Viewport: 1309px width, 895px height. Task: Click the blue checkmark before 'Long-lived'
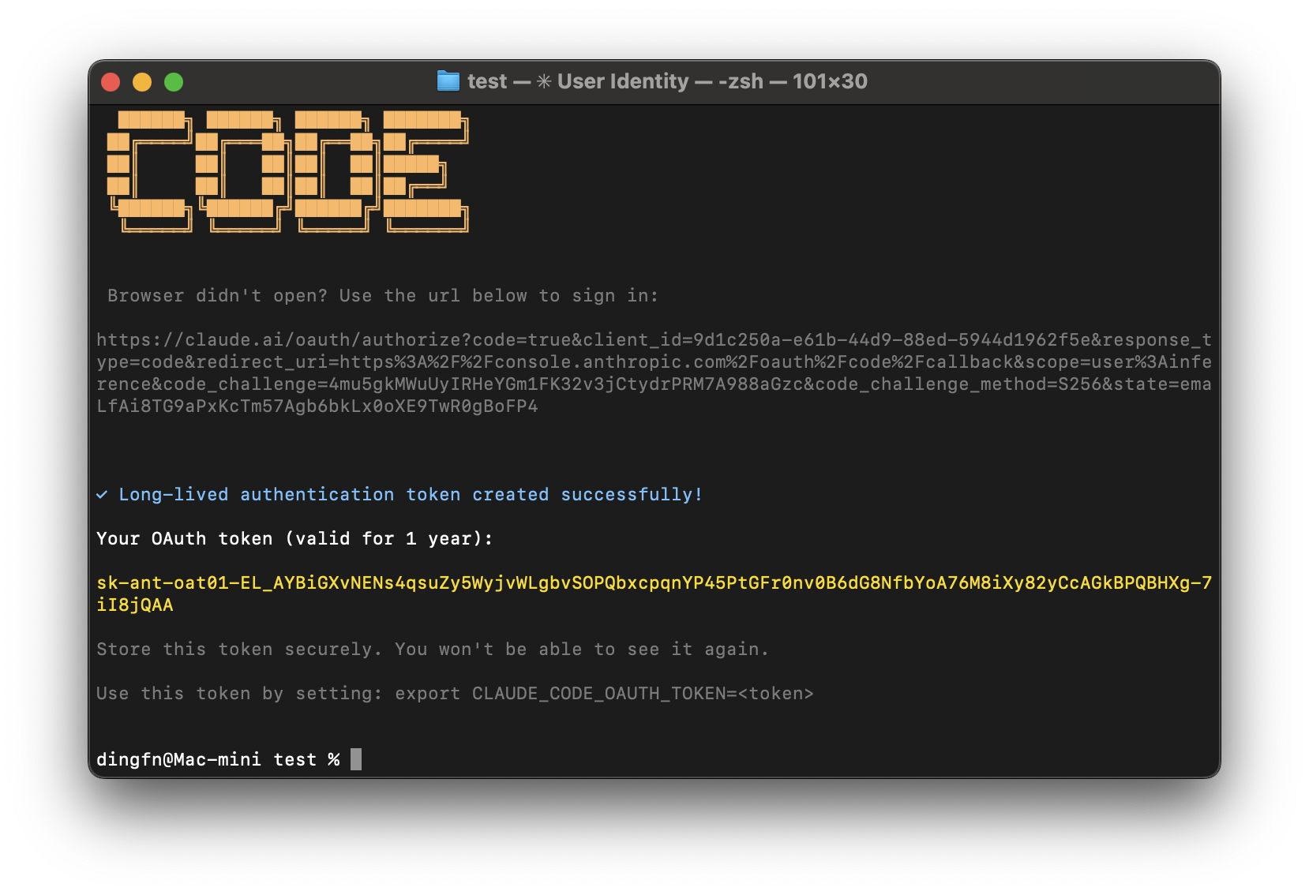(102, 495)
